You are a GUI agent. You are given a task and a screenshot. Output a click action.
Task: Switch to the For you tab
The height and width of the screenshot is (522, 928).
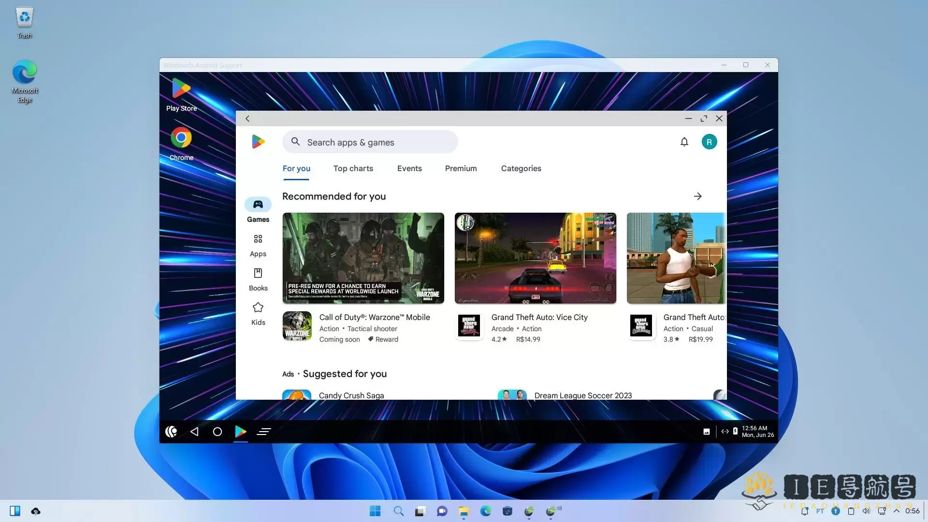click(296, 168)
